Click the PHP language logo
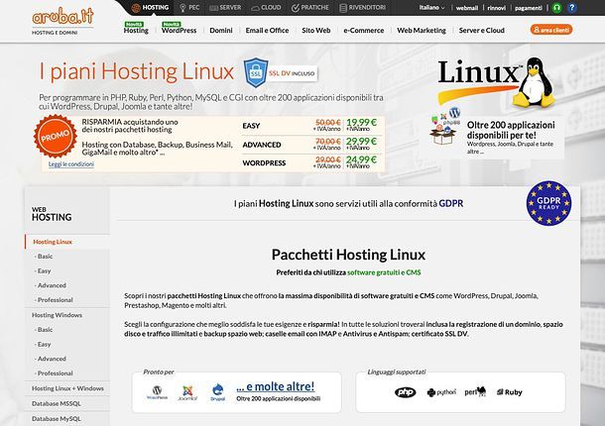605x426 pixels. [x=405, y=392]
